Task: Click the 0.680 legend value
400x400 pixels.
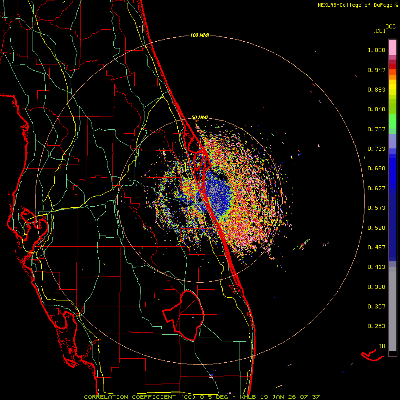Action: pyautogui.click(x=376, y=168)
